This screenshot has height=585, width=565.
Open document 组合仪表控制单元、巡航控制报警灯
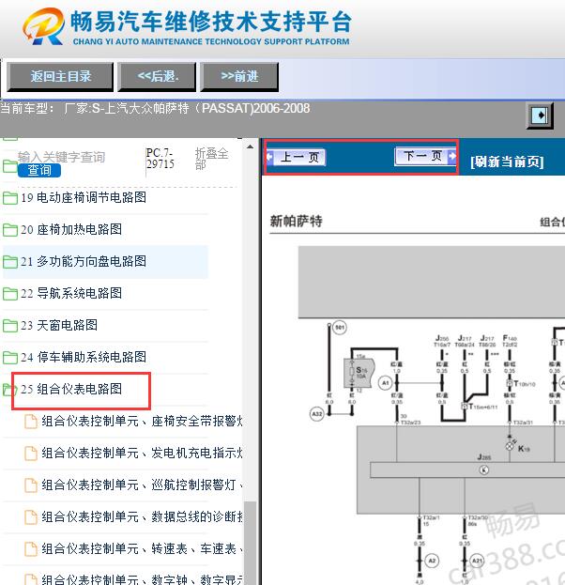[x=142, y=485]
